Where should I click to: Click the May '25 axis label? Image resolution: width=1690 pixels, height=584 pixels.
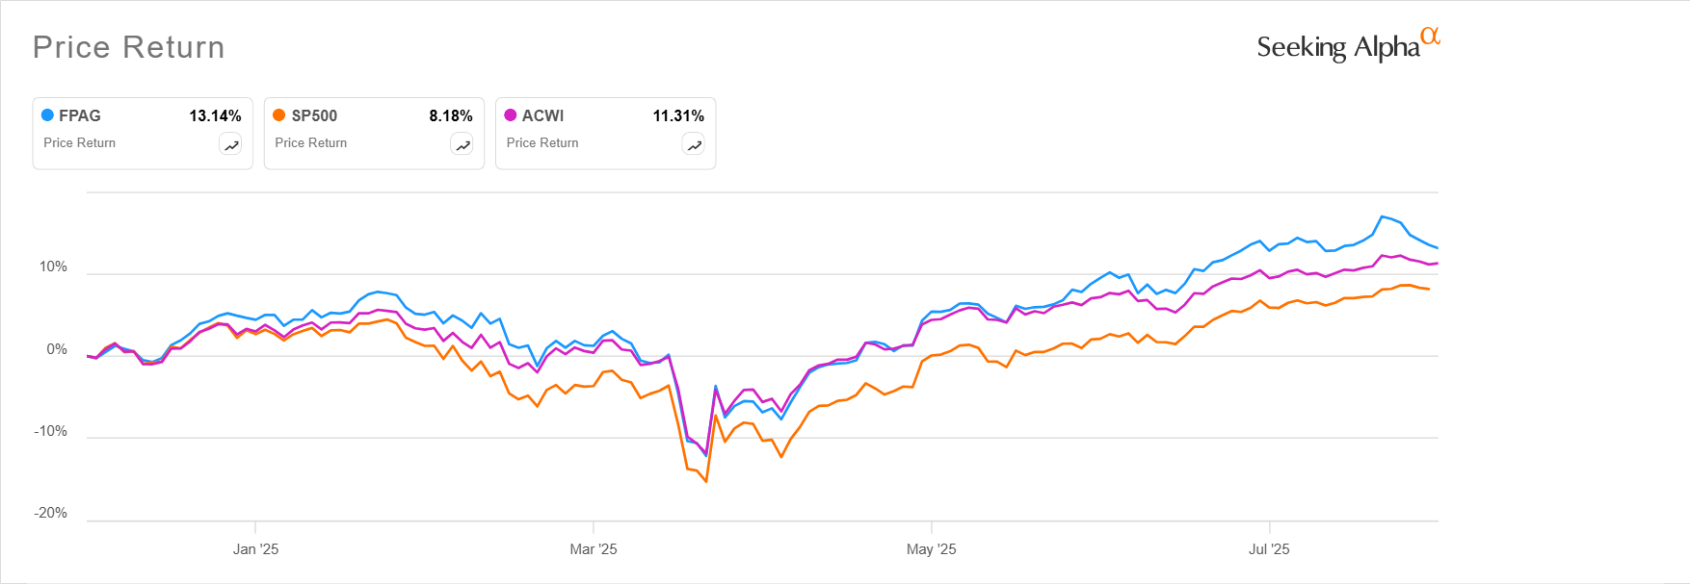(x=932, y=549)
